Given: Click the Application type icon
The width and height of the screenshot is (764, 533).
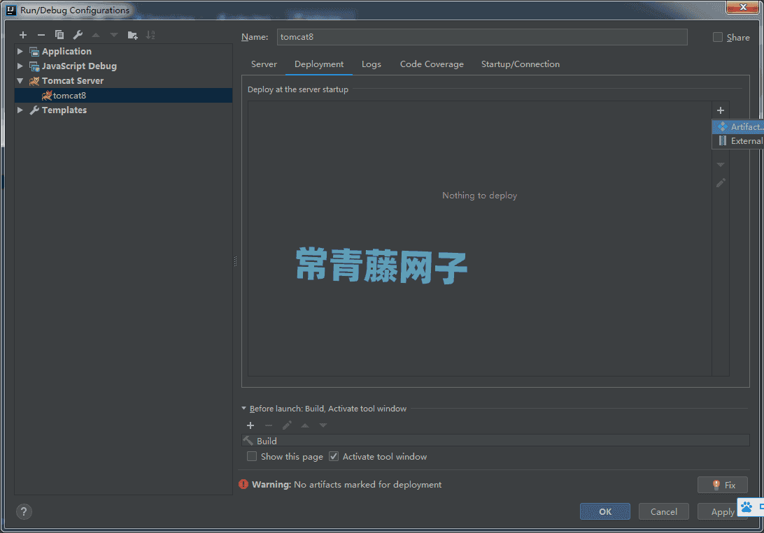Looking at the screenshot, I should click(x=34, y=52).
